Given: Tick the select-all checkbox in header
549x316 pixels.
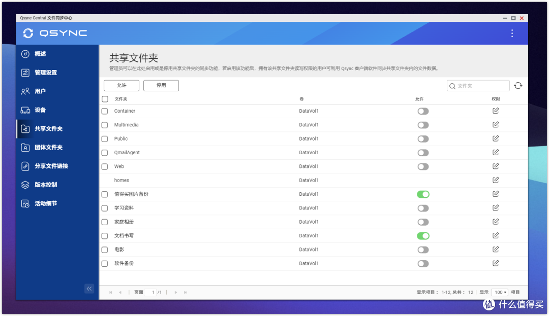Looking at the screenshot, I should tap(105, 99).
